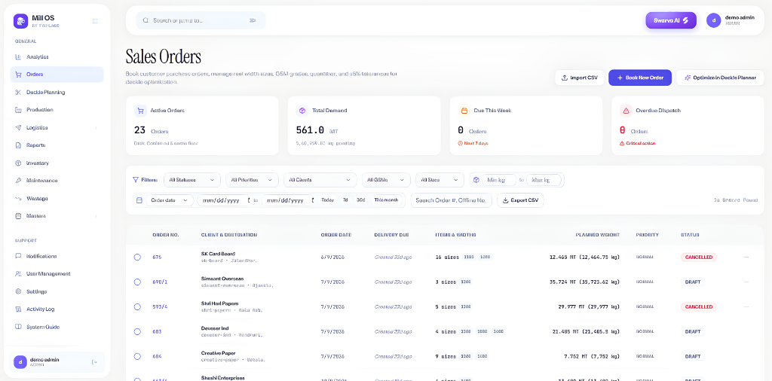Image resolution: width=772 pixels, height=381 pixels.
Task: Select order 676 row radio button
Action: 137,257
